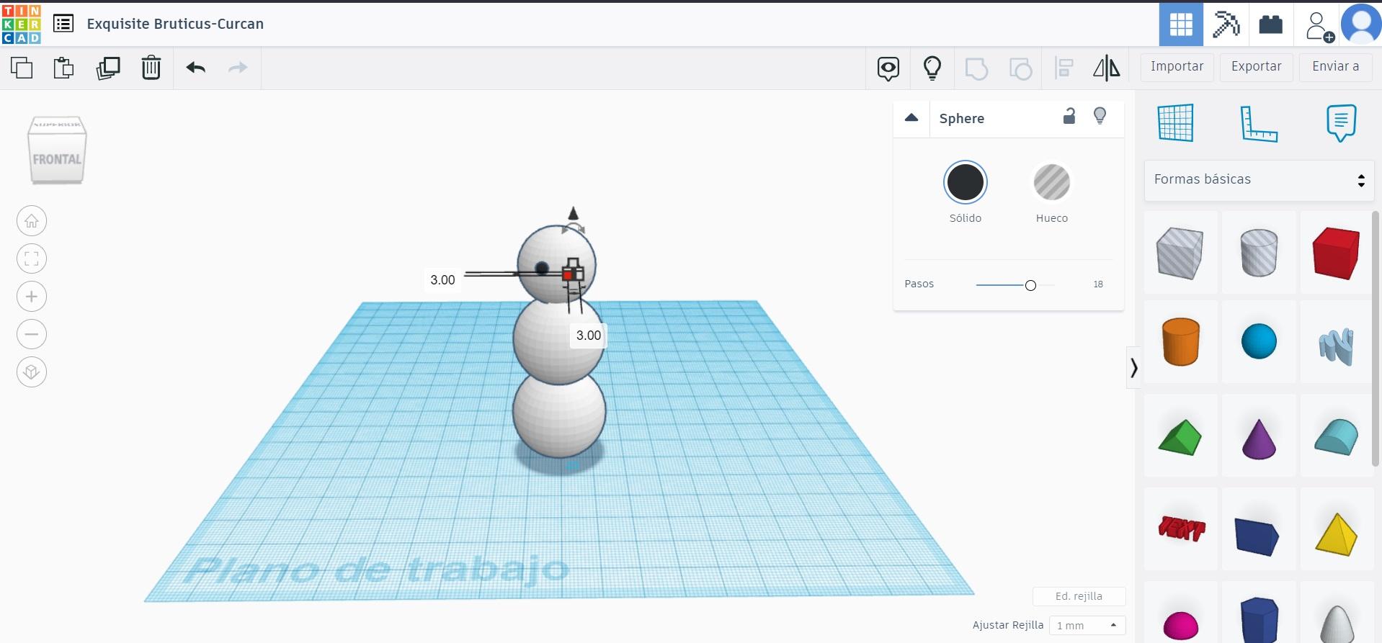Pick the green roof shape
This screenshot has width=1382, height=643.
(x=1180, y=437)
